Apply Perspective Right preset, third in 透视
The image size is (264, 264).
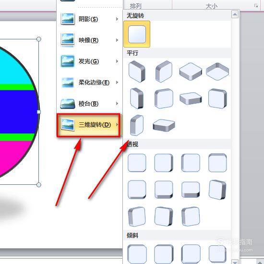pyautogui.click(x=191, y=163)
